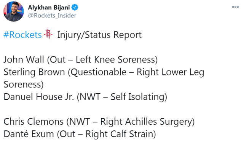This screenshot has height=141, width=244.
Task: Open Alykhan Bijani's profile photo avatar
Action: pos(14,11)
